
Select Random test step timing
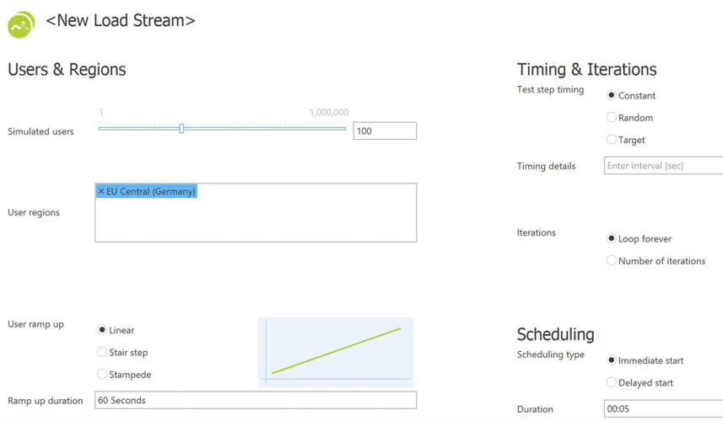tap(612, 118)
